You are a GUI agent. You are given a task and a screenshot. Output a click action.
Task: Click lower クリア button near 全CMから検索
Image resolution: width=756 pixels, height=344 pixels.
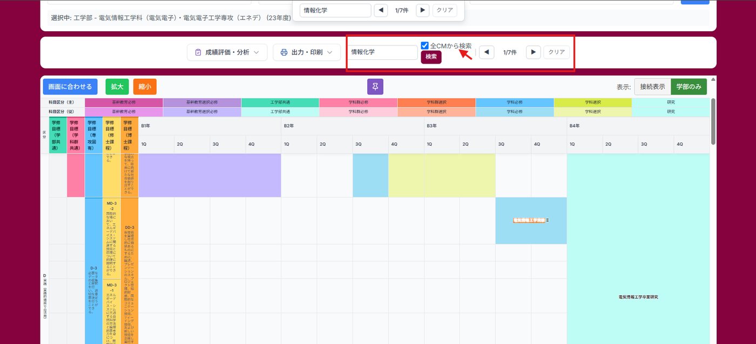click(556, 52)
